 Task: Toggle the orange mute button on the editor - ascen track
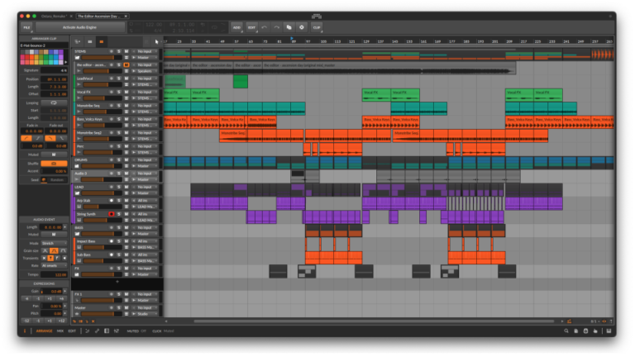(127, 64)
